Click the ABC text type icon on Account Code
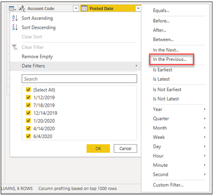Image resolution: width=214 pixels, height=195 pixels. coord(22,9)
